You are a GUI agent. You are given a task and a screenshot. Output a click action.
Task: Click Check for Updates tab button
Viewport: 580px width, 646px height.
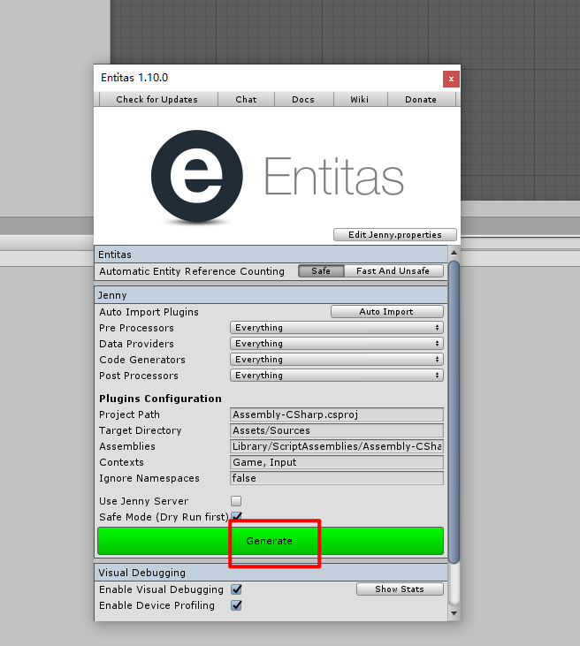click(x=156, y=99)
